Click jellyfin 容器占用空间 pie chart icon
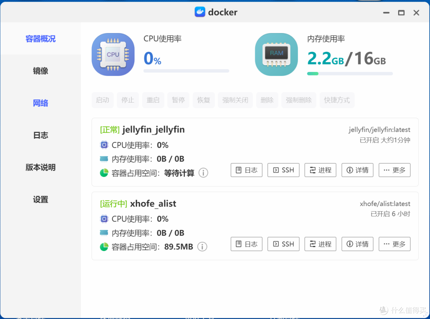 (104, 173)
